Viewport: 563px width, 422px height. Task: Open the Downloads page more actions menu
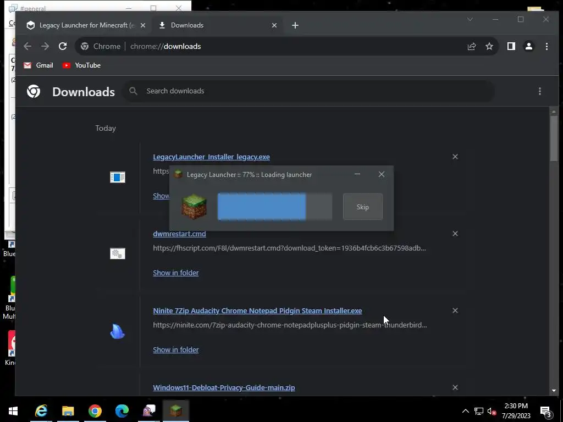540,91
